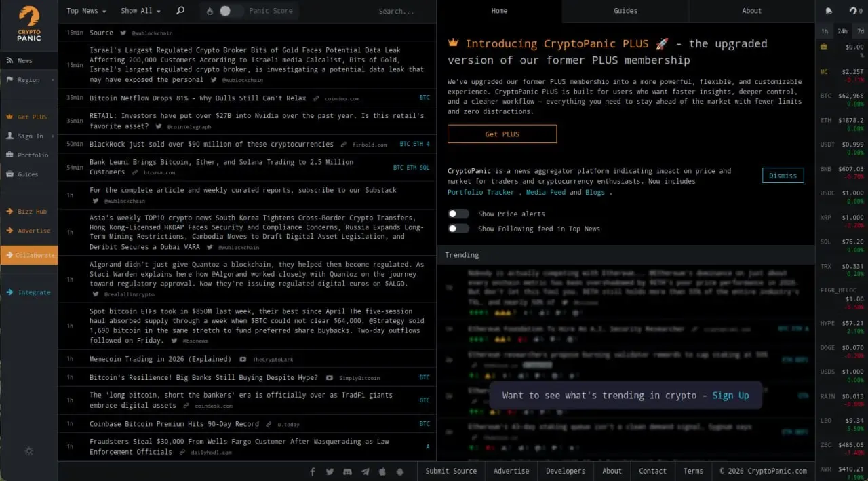Click the ETH price row $1878.2

(x=842, y=124)
